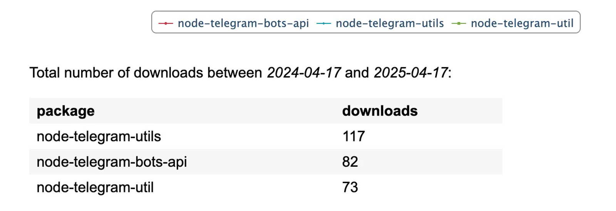Toggle node-telegram-util series label in legend

click(522, 23)
